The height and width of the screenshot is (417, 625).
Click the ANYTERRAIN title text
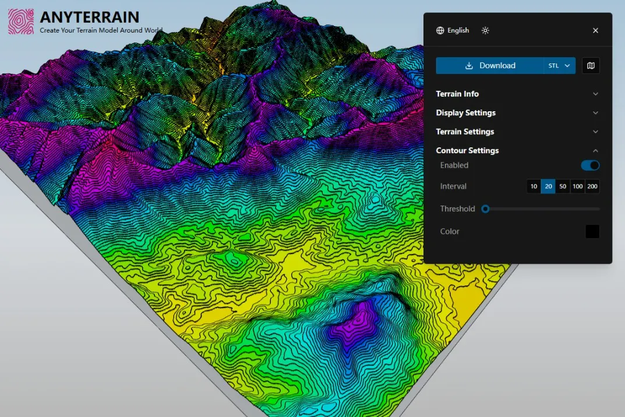(90, 17)
